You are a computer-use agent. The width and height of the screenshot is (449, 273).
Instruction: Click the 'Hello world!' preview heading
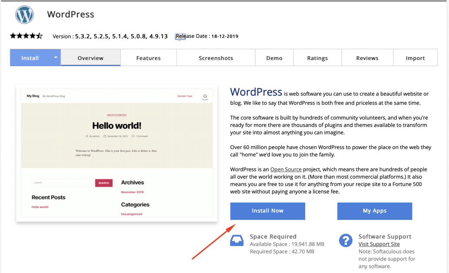pos(116,126)
